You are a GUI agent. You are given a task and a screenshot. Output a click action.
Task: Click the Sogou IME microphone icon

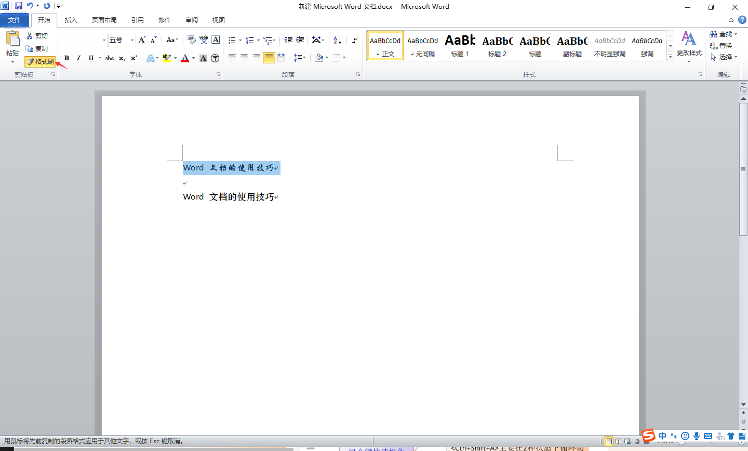[697, 436]
